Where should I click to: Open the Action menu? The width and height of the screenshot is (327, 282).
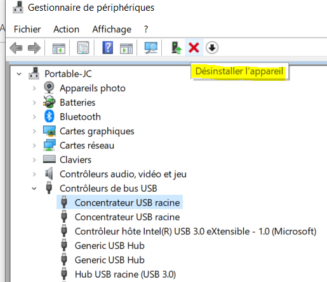(x=66, y=29)
